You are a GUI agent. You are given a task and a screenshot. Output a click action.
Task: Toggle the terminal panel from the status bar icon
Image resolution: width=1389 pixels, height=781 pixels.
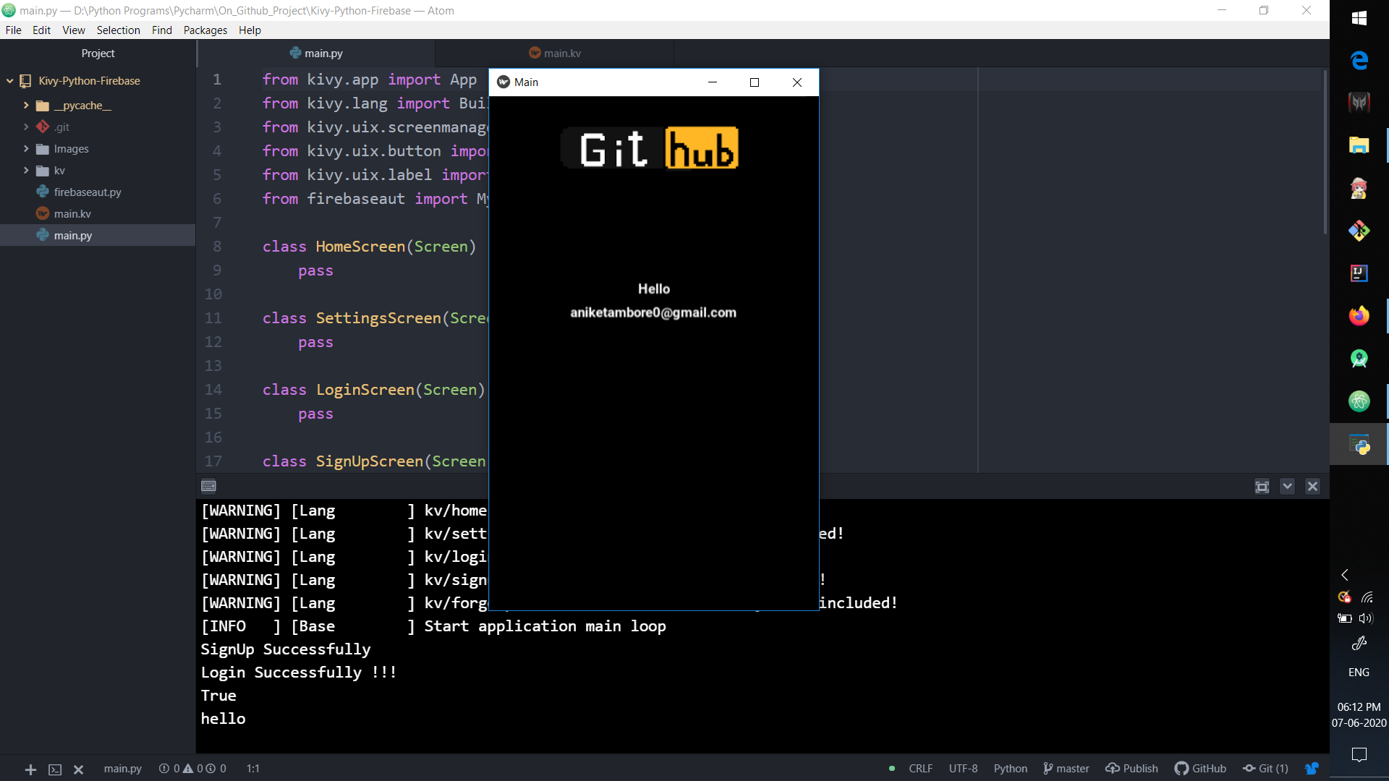click(55, 769)
